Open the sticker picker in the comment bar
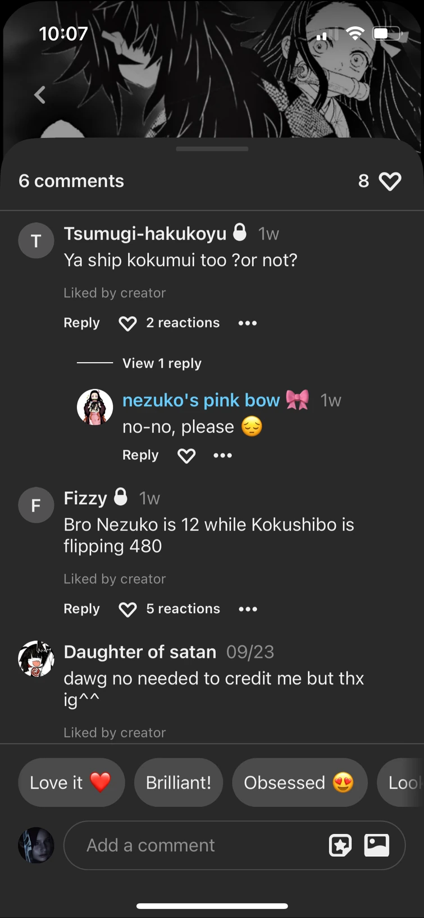 (x=340, y=845)
